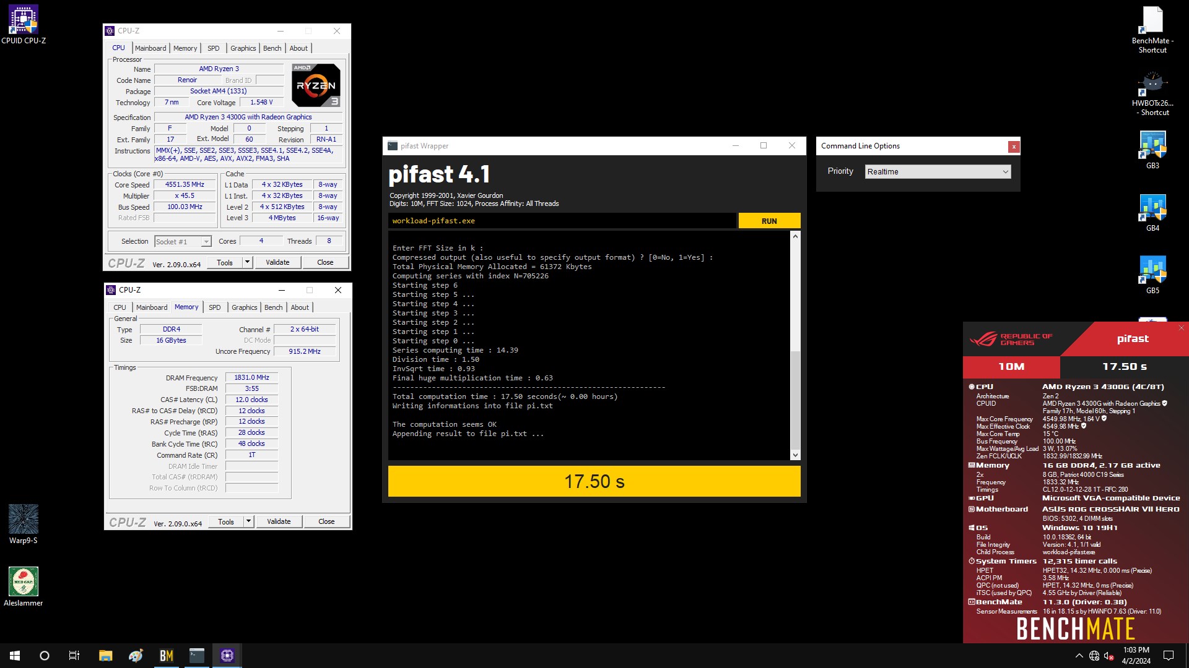1189x668 pixels.
Task: Close the Command Line Options panel
Action: pos(1014,147)
